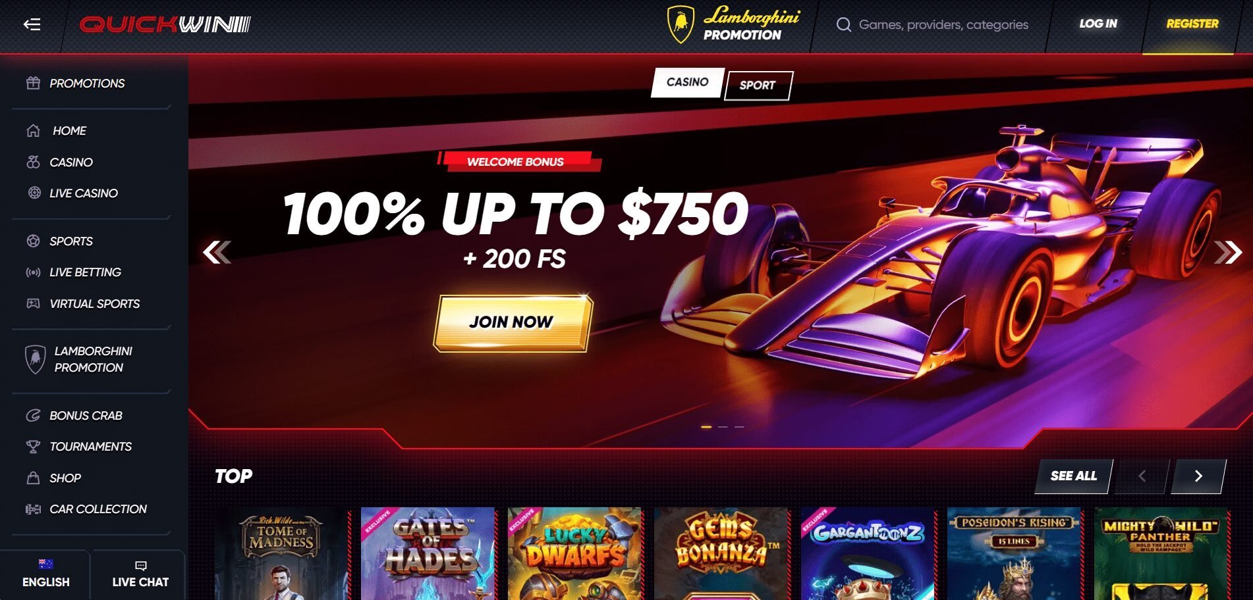Collapse the sidebar with the menu arrow icon
1253x600 pixels.
32,24
